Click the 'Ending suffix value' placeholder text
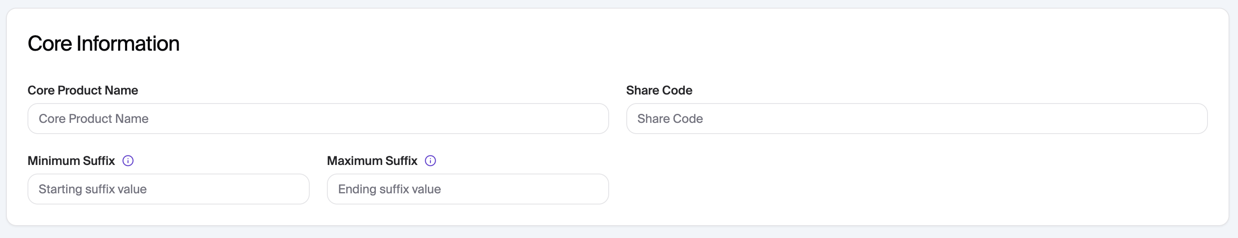The height and width of the screenshot is (238, 1238). pos(389,189)
